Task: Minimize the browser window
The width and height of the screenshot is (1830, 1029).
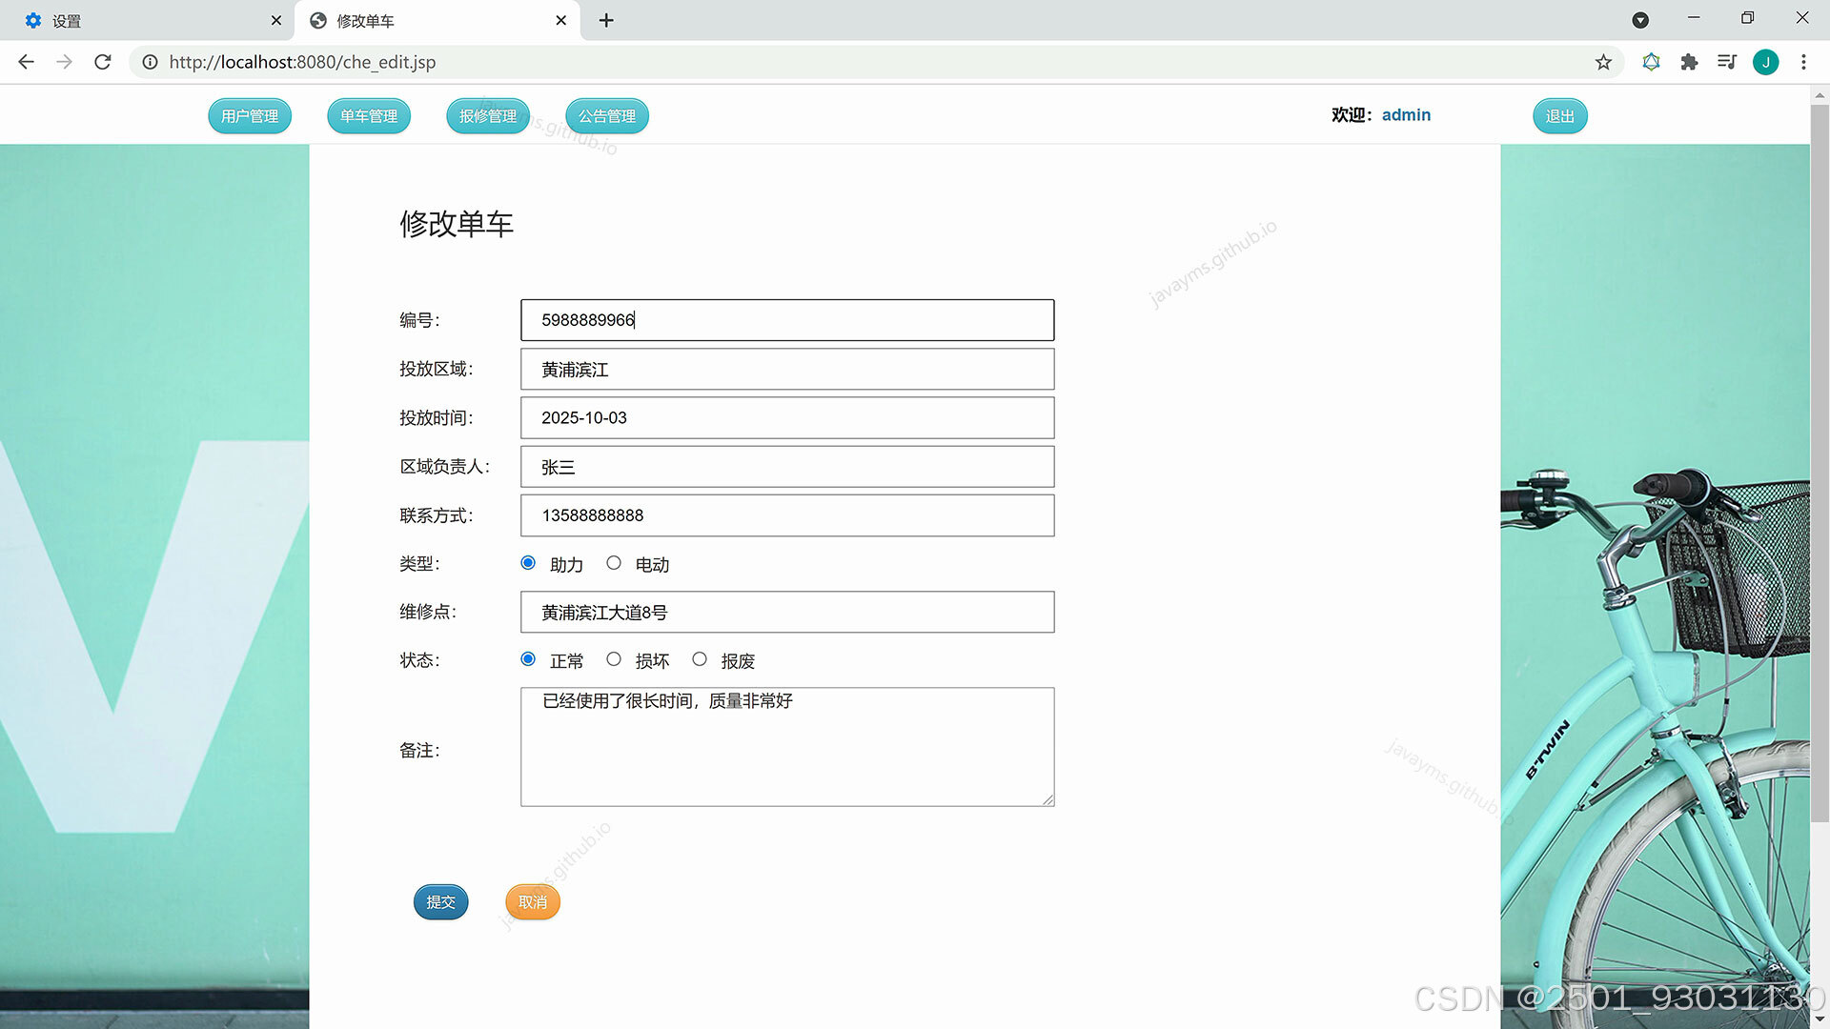Action: (1694, 18)
